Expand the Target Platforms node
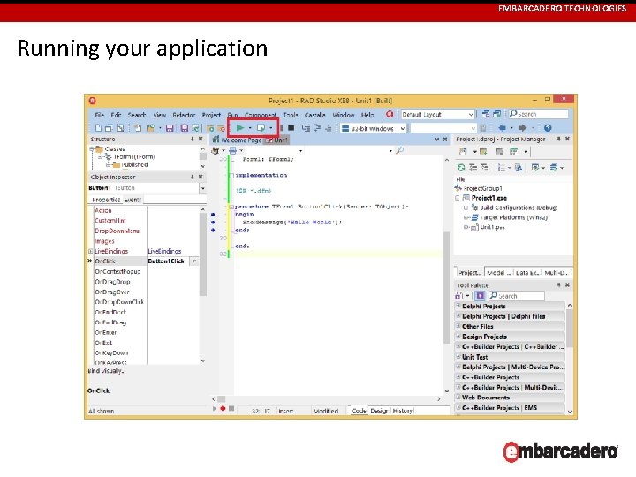The image size is (636, 477). click(x=466, y=217)
